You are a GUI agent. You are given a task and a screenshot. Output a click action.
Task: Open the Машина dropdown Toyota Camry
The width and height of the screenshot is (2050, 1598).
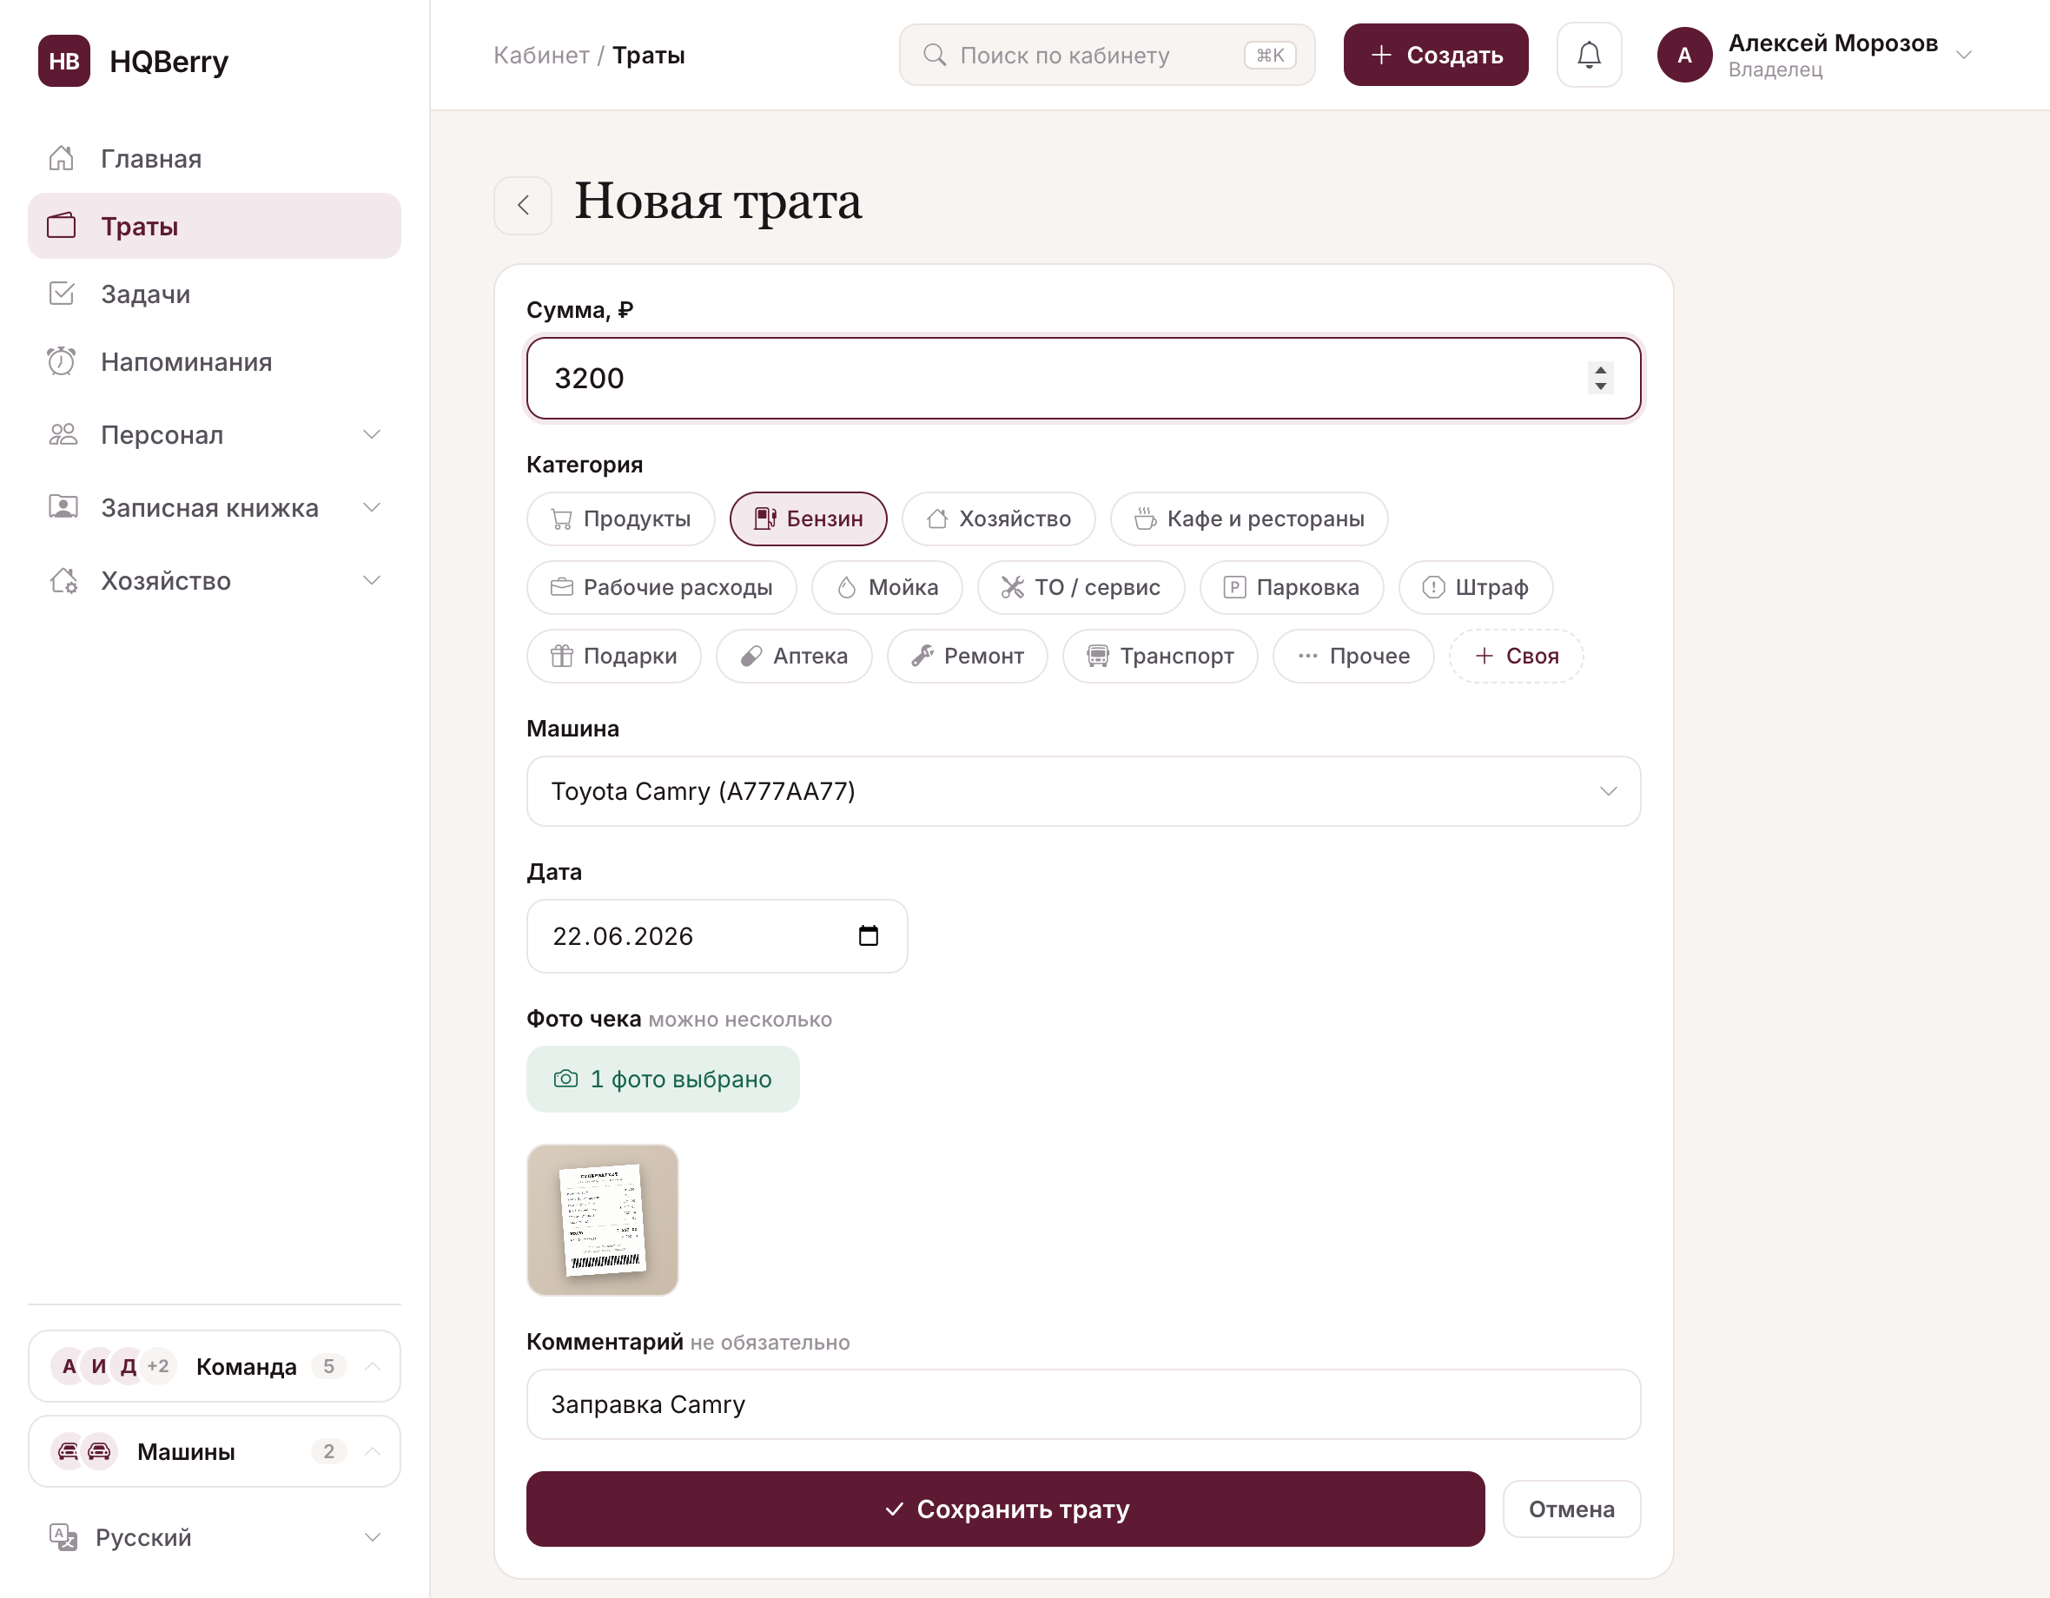(x=1083, y=791)
